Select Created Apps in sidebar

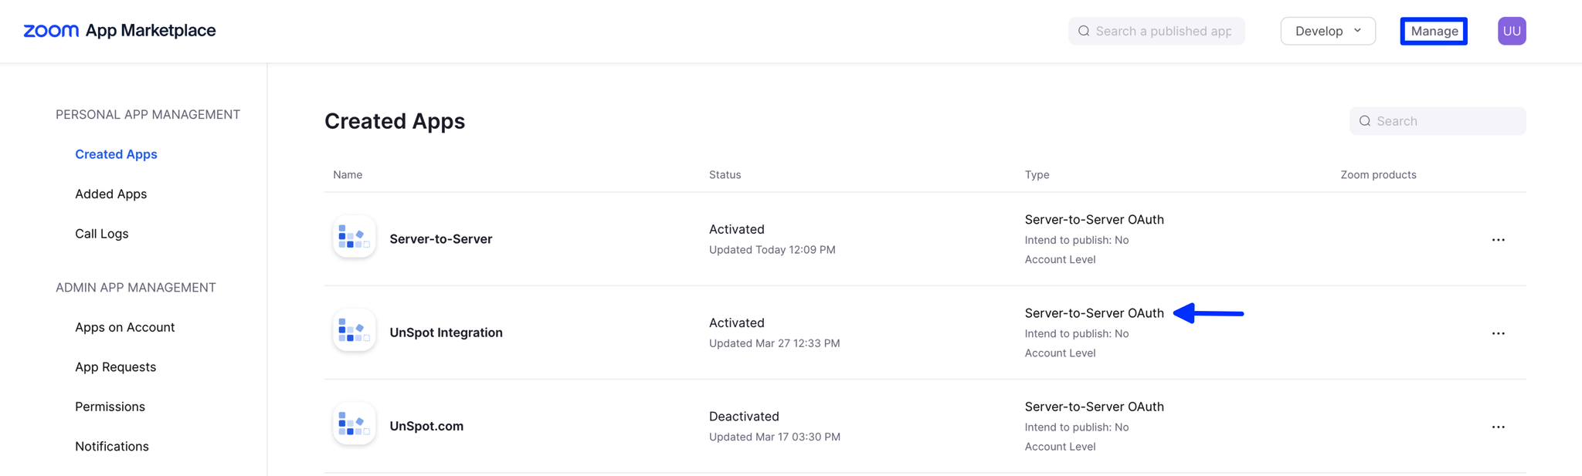(116, 154)
